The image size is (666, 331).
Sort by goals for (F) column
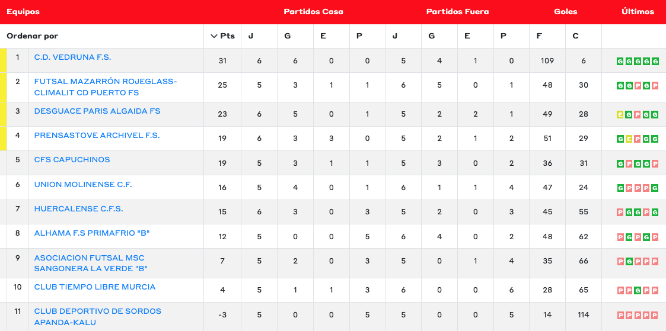coord(539,36)
